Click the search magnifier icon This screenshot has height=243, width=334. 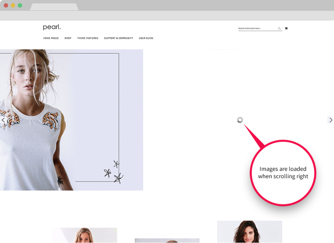pyautogui.click(x=279, y=28)
